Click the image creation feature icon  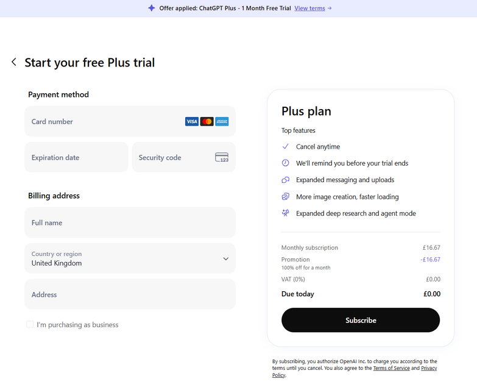click(285, 197)
